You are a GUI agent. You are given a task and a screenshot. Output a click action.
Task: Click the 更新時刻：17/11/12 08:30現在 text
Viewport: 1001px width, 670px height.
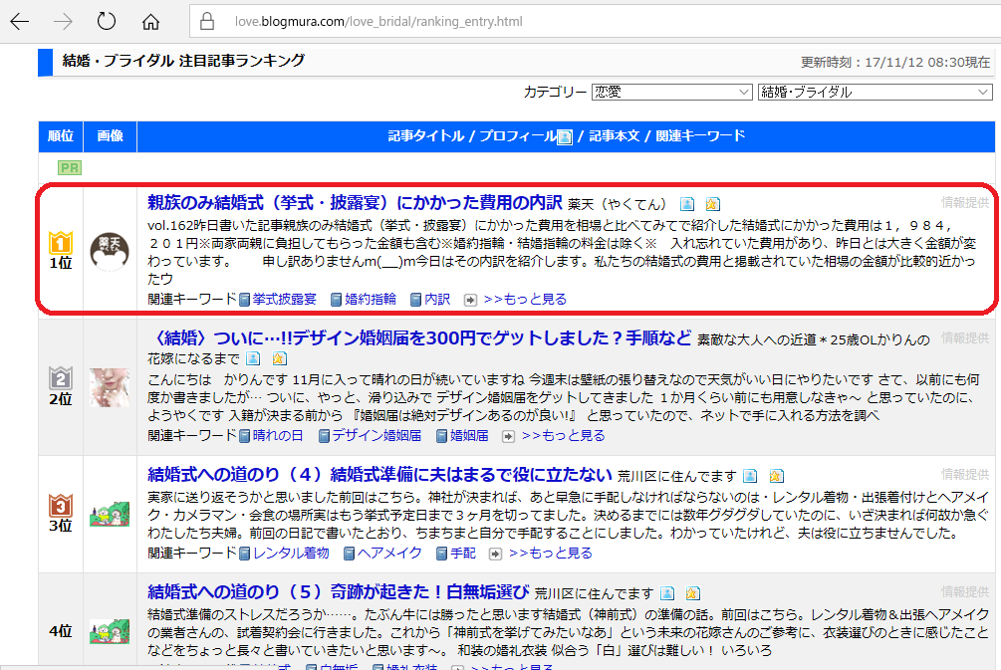[895, 62]
